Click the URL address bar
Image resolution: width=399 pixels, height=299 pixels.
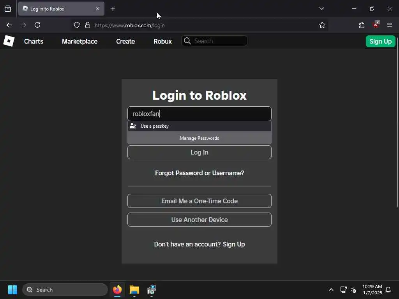(199, 25)
